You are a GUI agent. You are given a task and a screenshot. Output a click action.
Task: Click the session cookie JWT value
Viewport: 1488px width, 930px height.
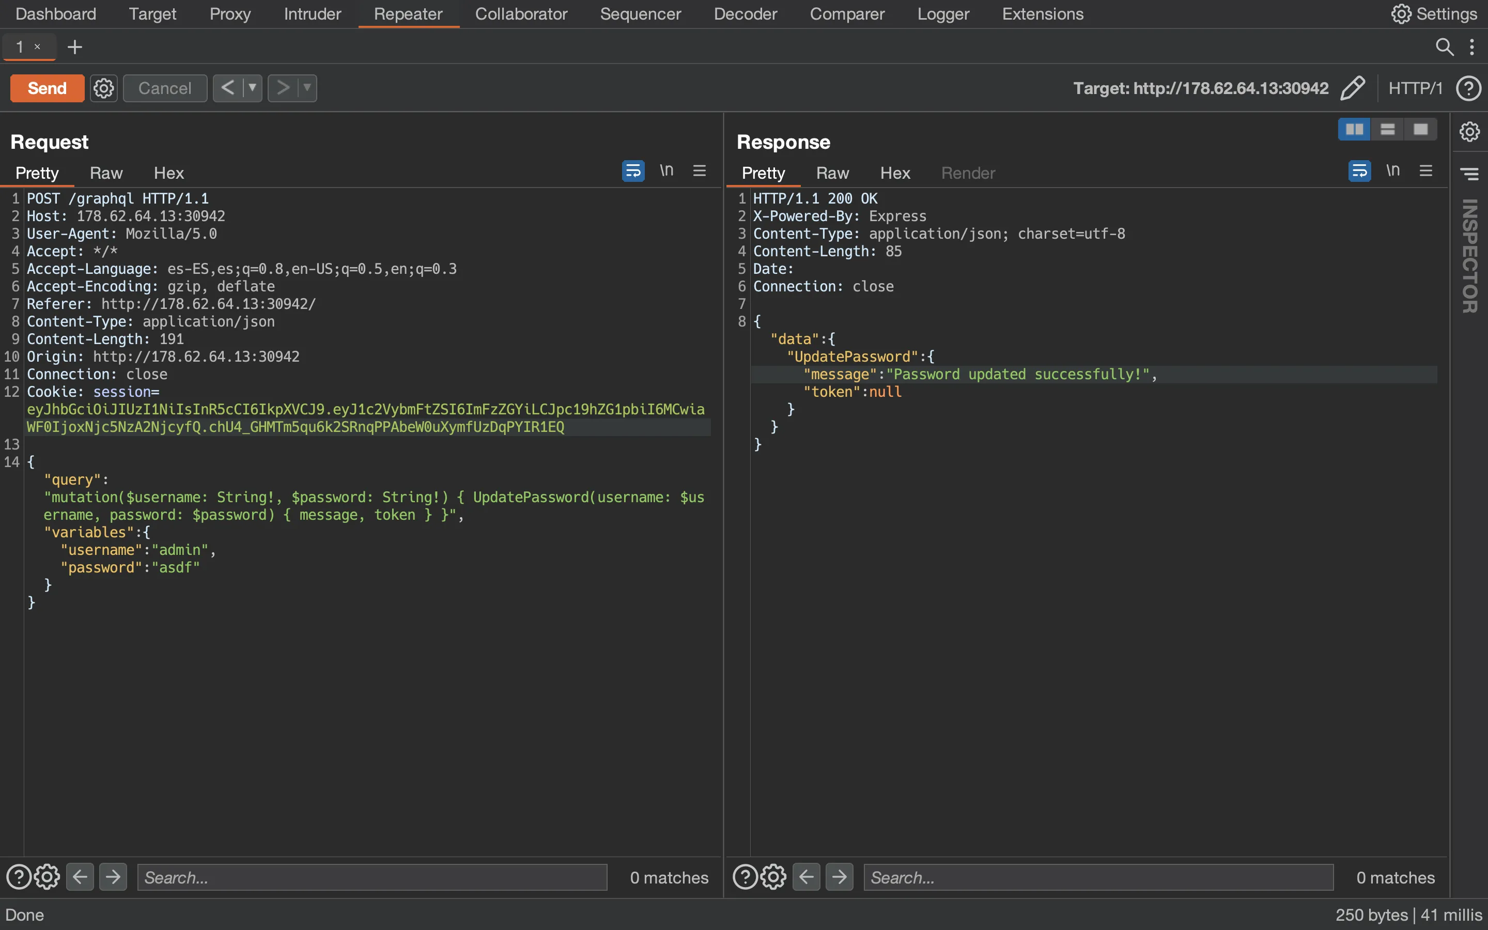tap(366, 419)
